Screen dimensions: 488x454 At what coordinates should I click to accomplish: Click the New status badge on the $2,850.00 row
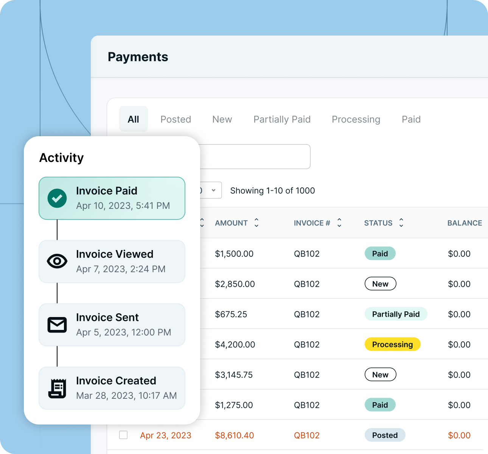(381, 284)
